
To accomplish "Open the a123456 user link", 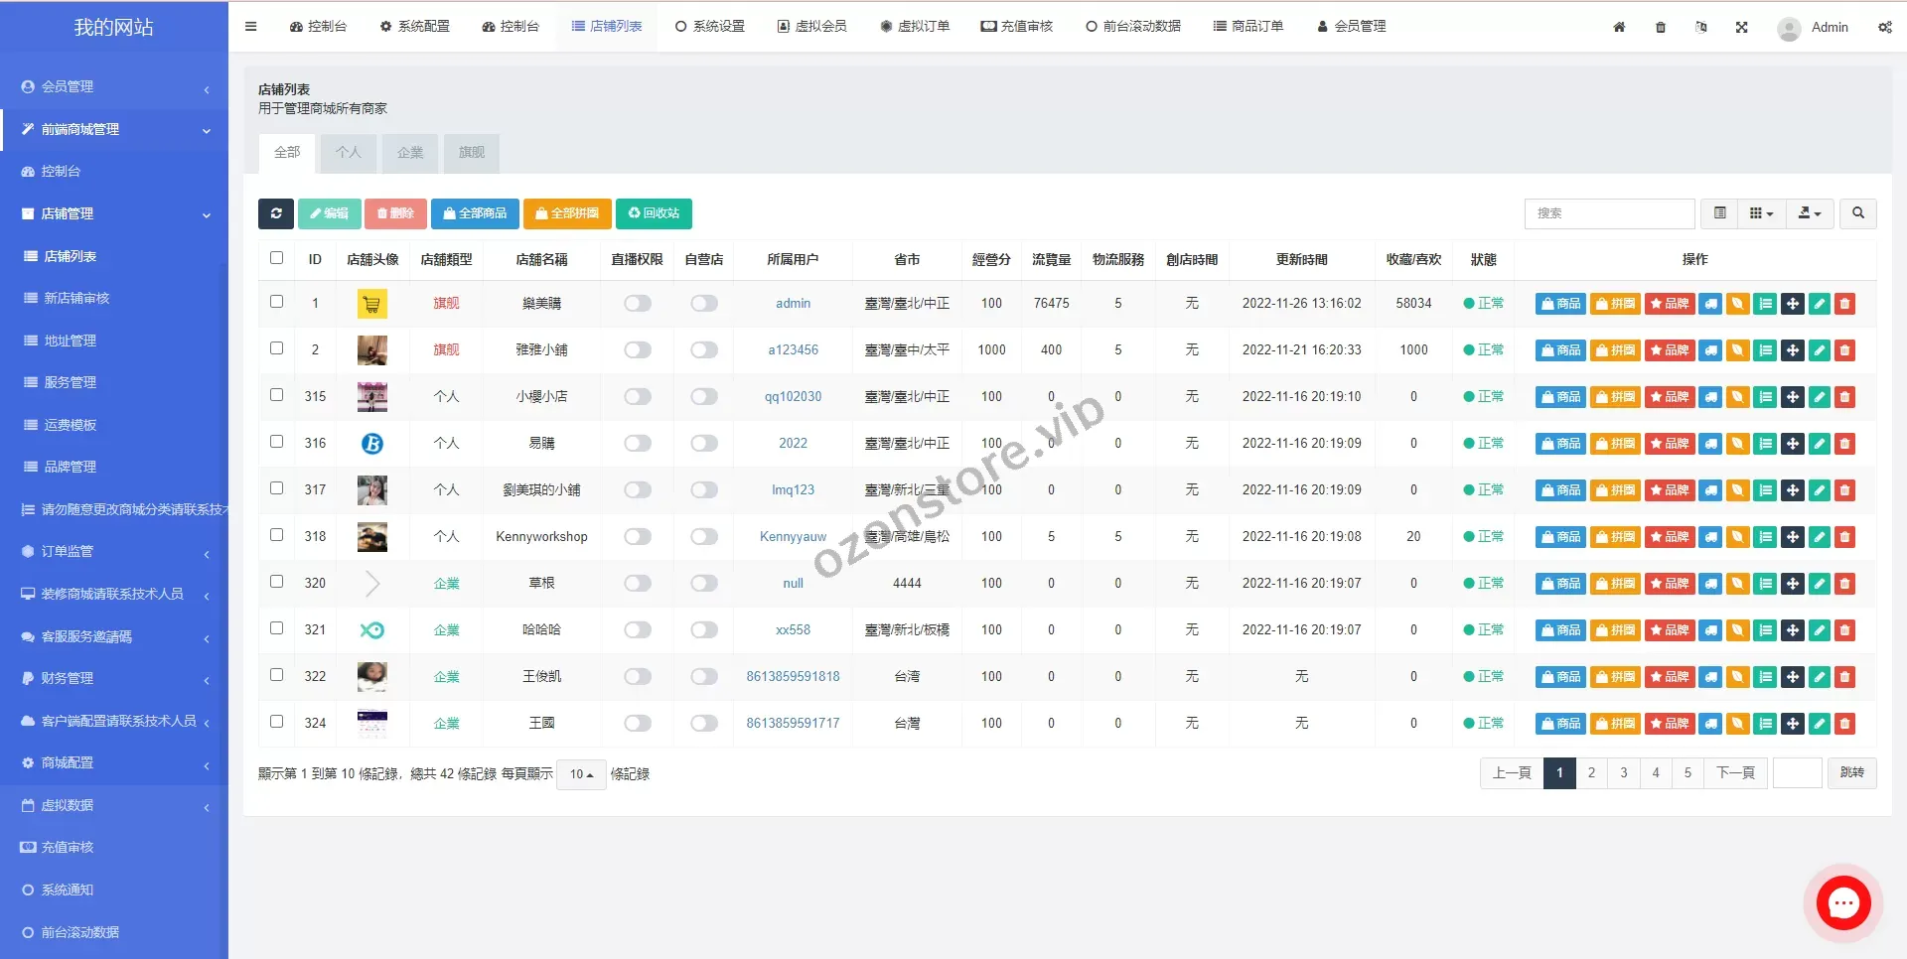I will click(x=793, y=350).
